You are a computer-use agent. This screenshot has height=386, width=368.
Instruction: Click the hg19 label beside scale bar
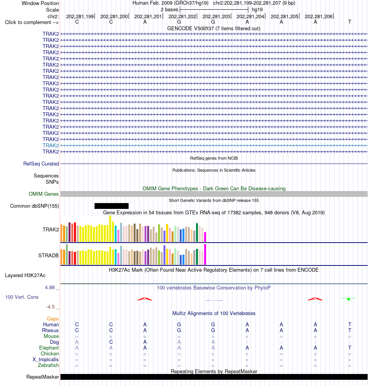pyautogui.click(x=257, y=10)
